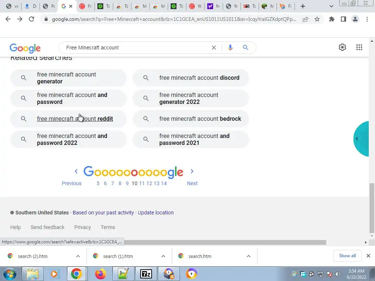Viewport: 375px width, 281px height.
Task: Open the Chrome three-dot menu
Action: point(367,19)
